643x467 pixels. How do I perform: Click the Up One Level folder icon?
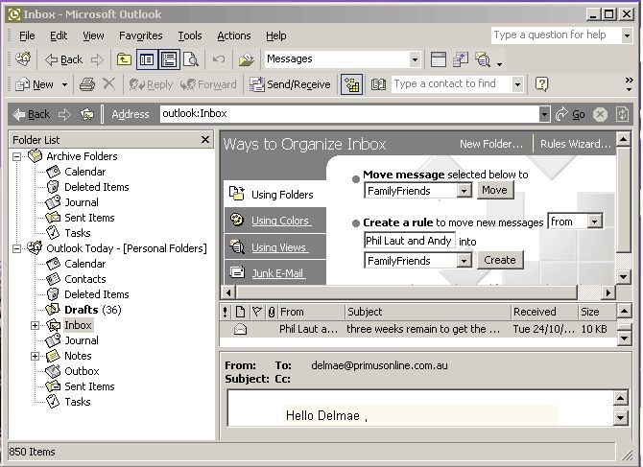[124, 59]
